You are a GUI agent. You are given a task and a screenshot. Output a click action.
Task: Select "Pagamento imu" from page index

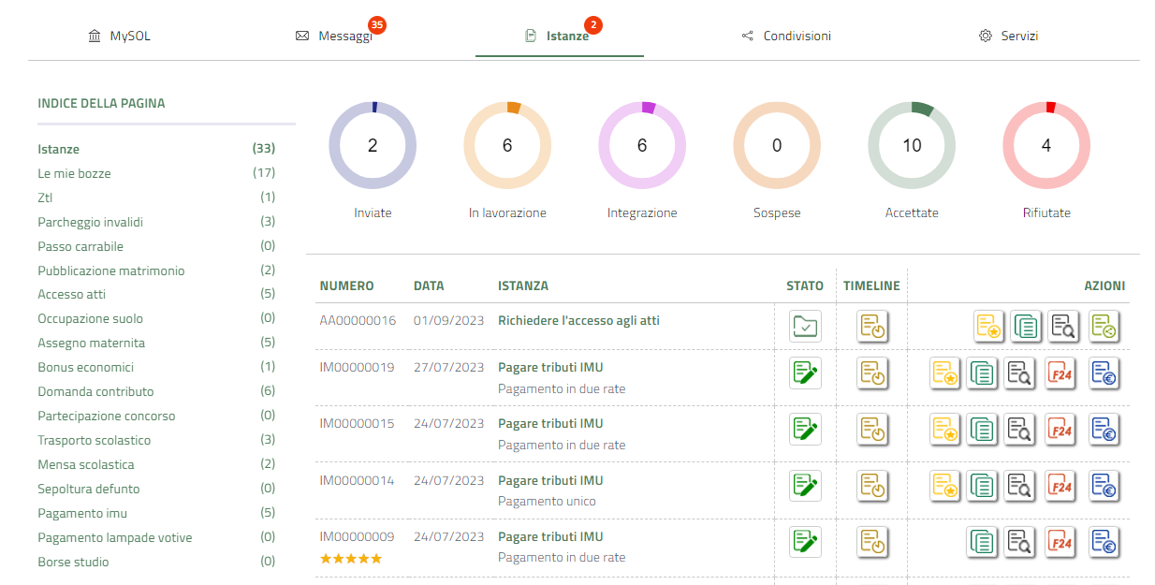tap(82, 513)
